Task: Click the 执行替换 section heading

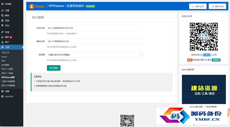Action: pyautogui.click(x=38, y=17)
